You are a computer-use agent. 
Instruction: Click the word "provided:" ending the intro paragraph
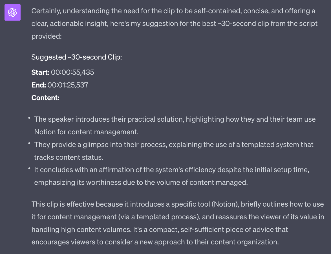tap(47, 36)
